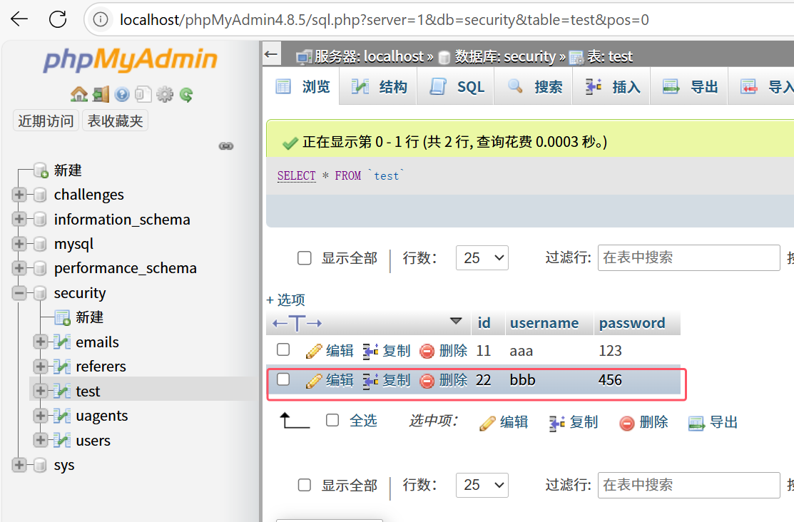The height and width of the screenshot is (522, 794).
Task: Click the log out door icon
Action: click(101, 94)
